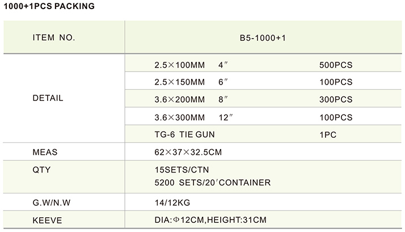Select the 3.6×200MM size entry

click(179, 100)
